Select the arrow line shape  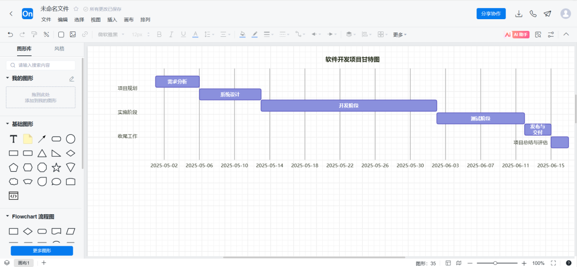pyautogui.click(x=42, y=139)
